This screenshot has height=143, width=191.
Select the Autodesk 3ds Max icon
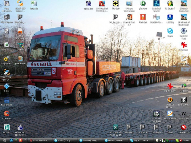(x=116, y=127)
